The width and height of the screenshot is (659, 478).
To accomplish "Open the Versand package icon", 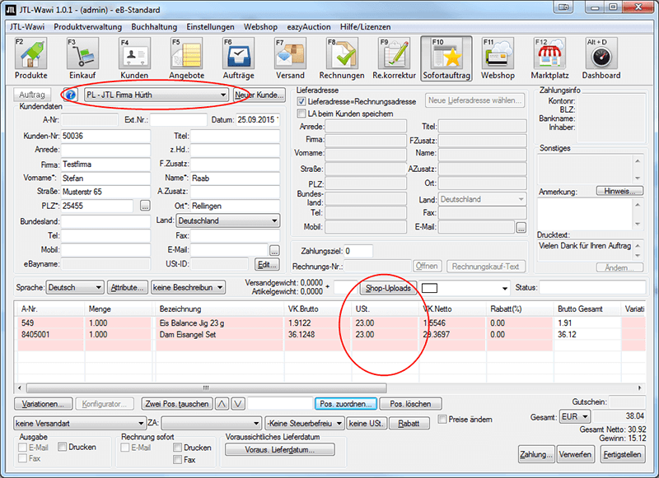I will click(290, 53).
